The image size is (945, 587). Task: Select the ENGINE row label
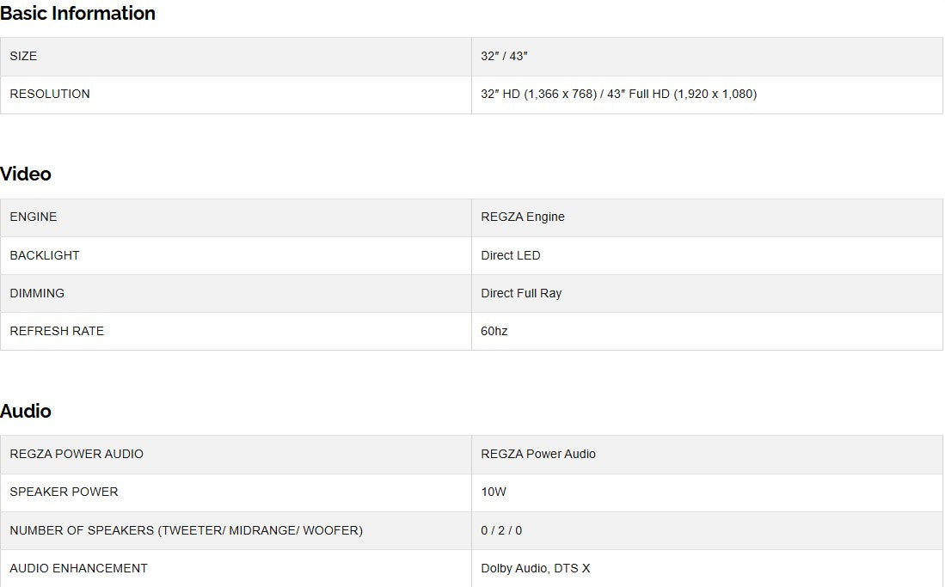point(34,217)
